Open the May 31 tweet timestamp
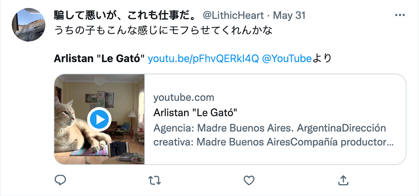The image size is (419, 196). tap(289, 15)
